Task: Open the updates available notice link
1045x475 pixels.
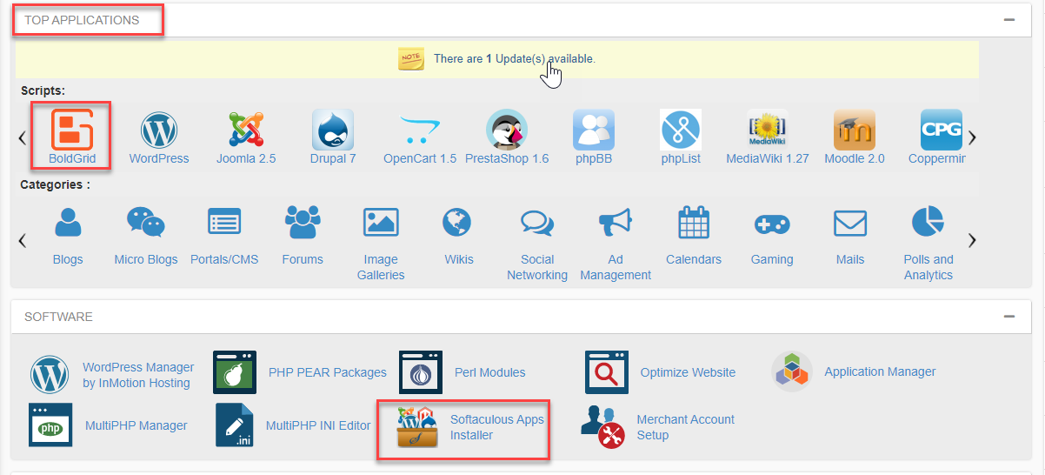Action: coord(515,59)
